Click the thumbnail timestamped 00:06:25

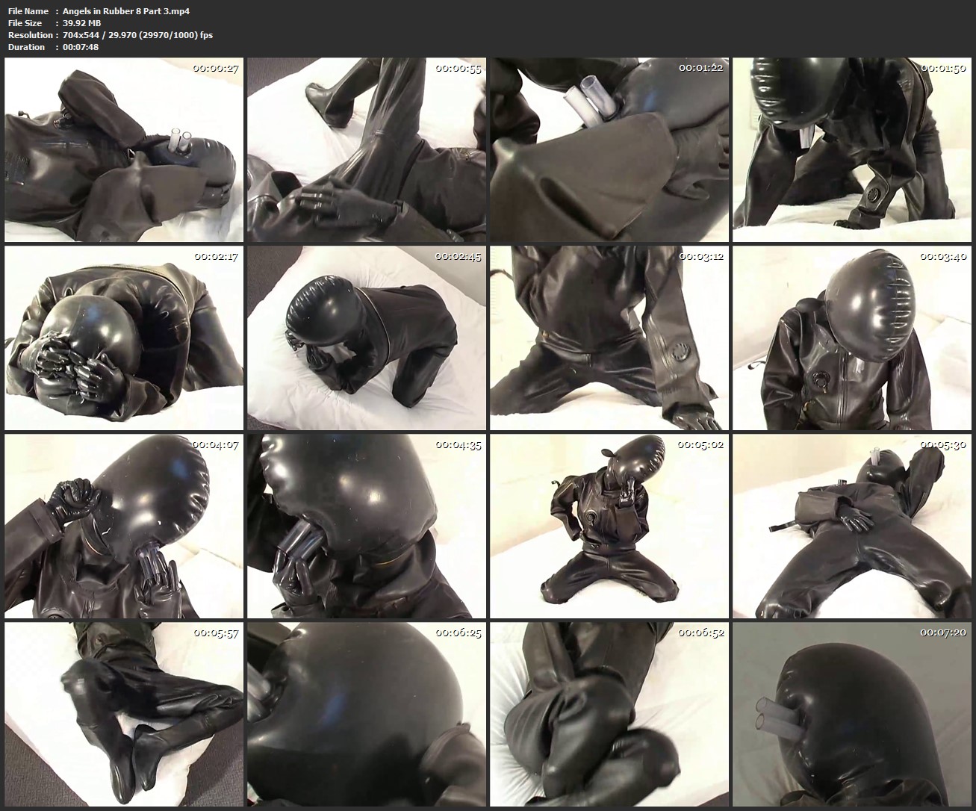click(x=367, y=715)
